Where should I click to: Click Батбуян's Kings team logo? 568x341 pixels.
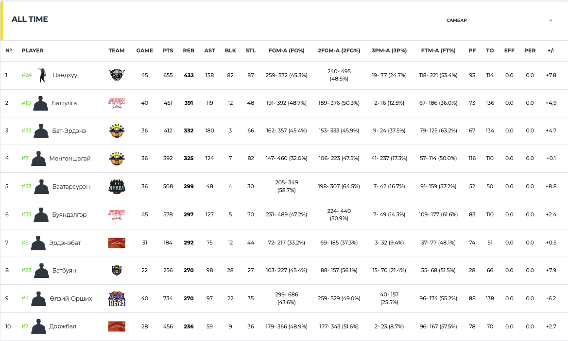[117, 270]
